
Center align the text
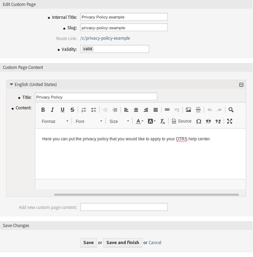(x=136, y=110)
